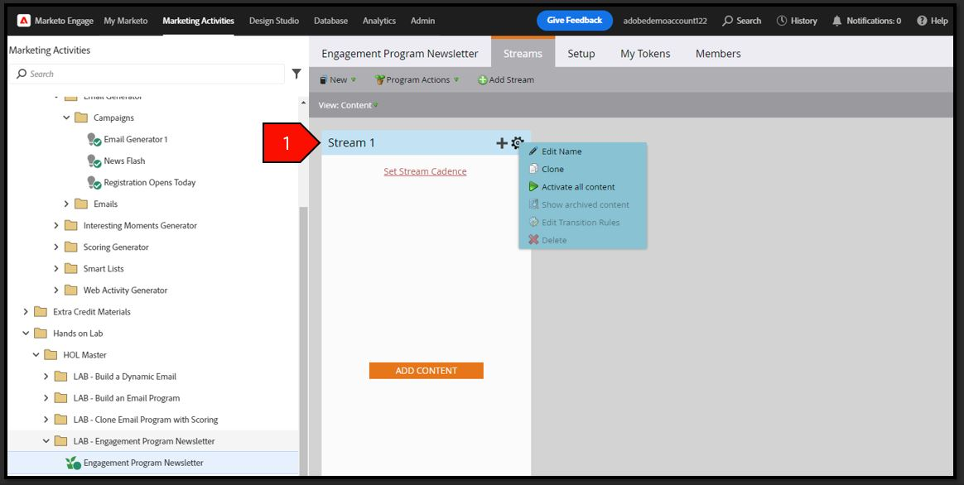The image size is (964, 485).
Task: Click the Set Stream Cadence link
Action: pos(425,171)
